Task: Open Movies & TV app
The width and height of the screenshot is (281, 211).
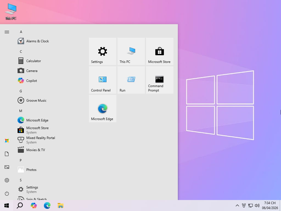Action: click(48, 150)
